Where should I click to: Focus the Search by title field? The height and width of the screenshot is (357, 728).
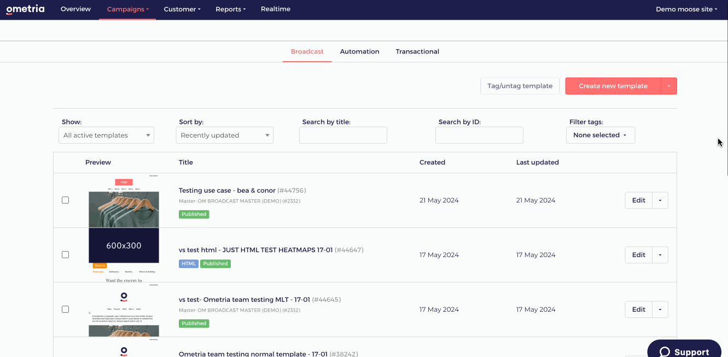[x=343, y=135]
